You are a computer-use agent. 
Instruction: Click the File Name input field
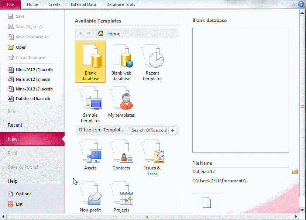pos(240,172)
